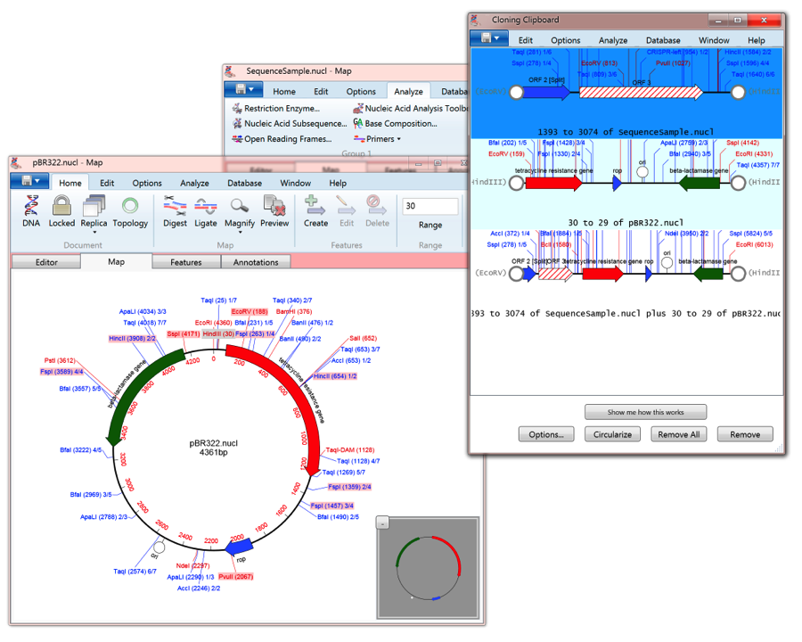Click the minus button above the map overview
The height and width of the screenshot is (642, 802).
click(383, 523)
